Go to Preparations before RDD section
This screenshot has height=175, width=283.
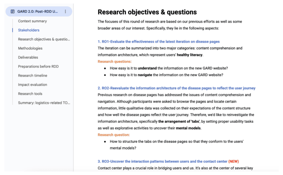click(x=38, y=67)
